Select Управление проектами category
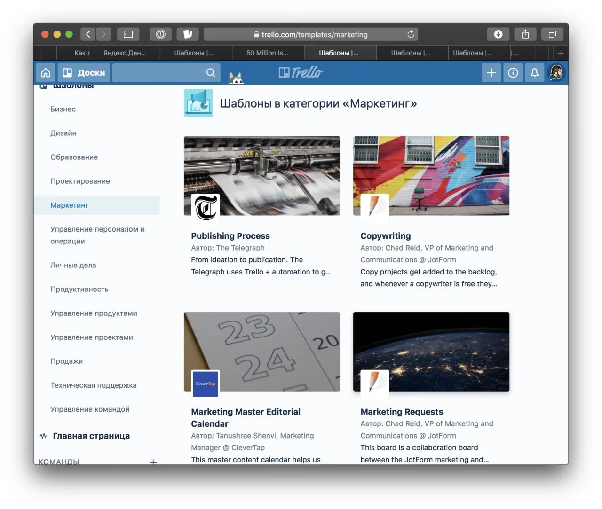Viewport: 602px width, 509px height. (92, 337)
